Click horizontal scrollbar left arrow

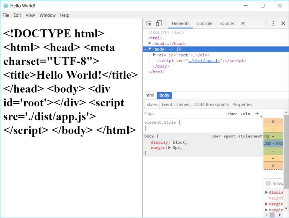tap(267, 215)
